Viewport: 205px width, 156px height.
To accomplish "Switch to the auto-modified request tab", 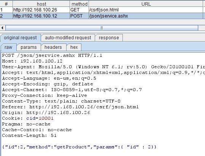I will (68, 38).
